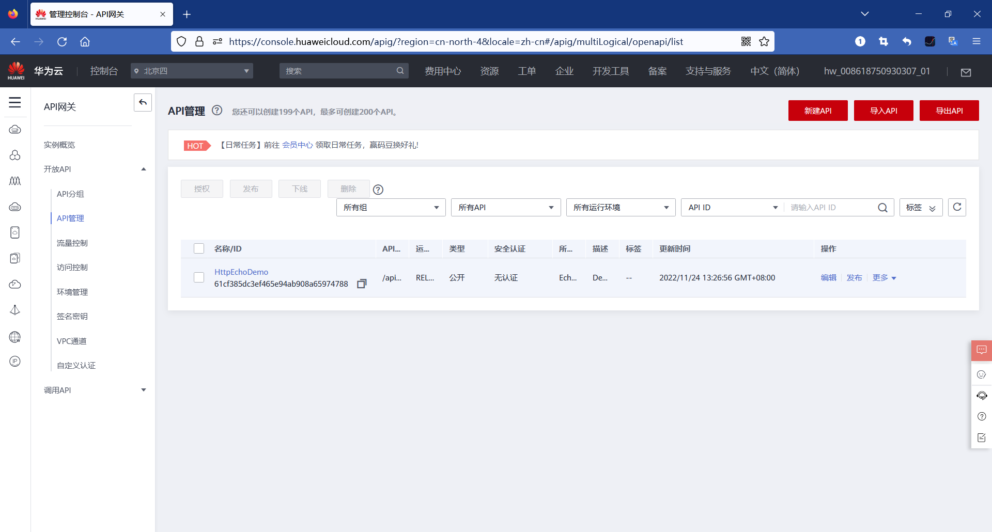
Task: Click the help question icon on right edge
Action: tap(982, 417)
